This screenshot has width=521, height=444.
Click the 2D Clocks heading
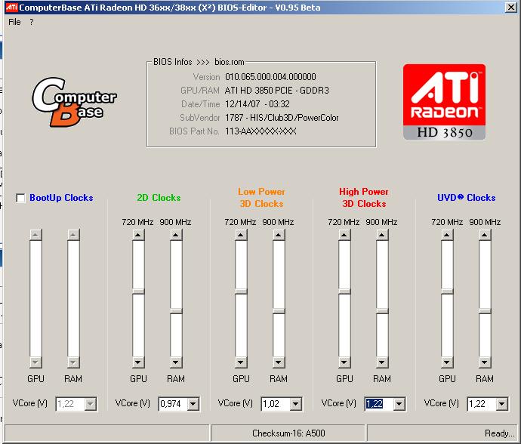pos(159,198)
